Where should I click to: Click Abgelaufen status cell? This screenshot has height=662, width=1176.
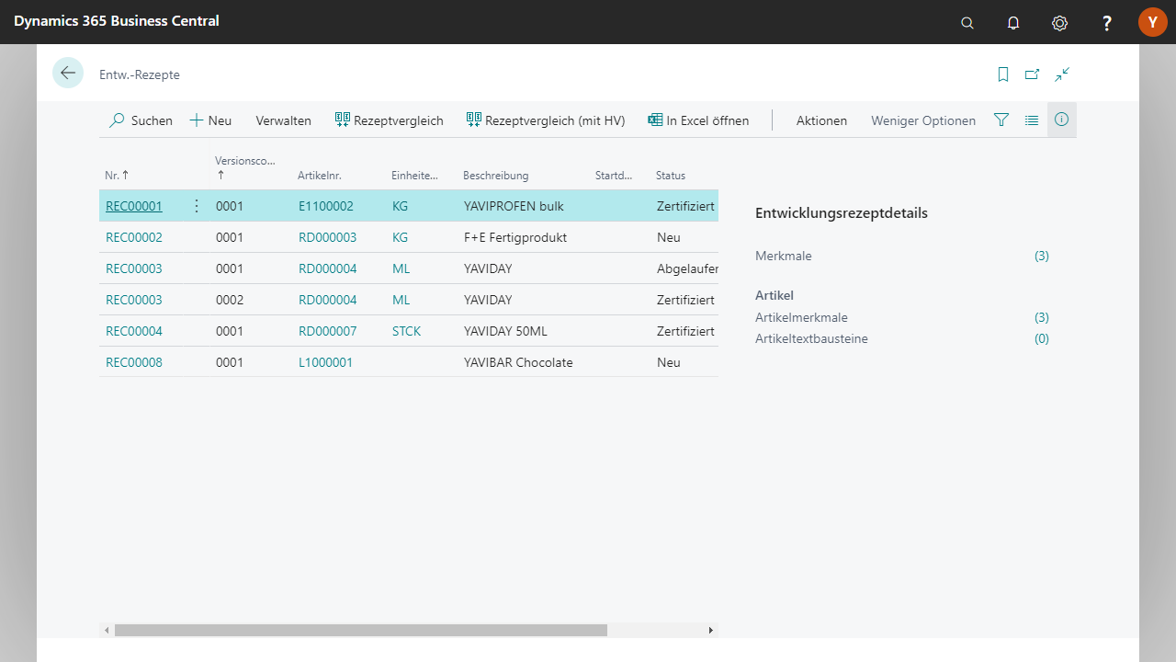pos(687,268)
